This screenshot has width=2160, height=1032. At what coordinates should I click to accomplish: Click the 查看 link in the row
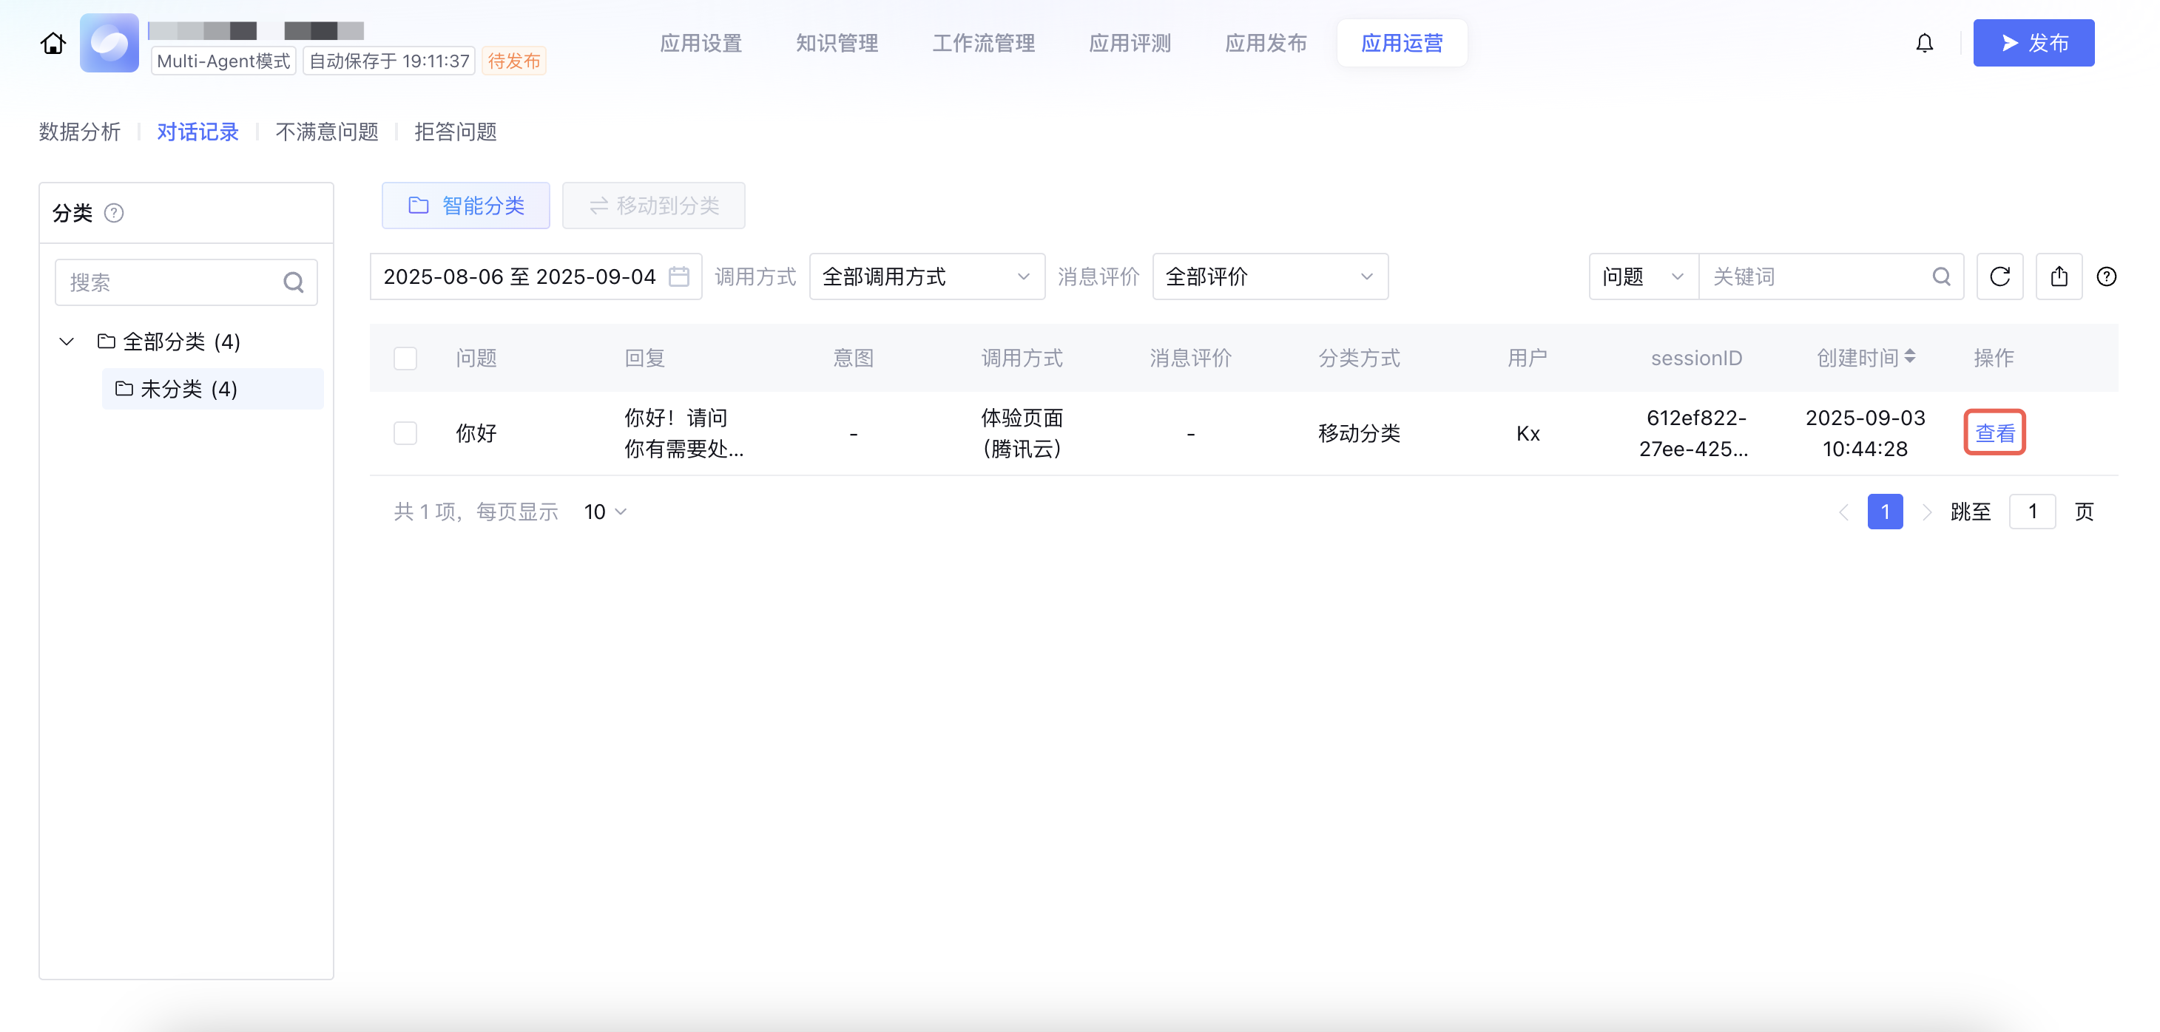coord(1994,433)
